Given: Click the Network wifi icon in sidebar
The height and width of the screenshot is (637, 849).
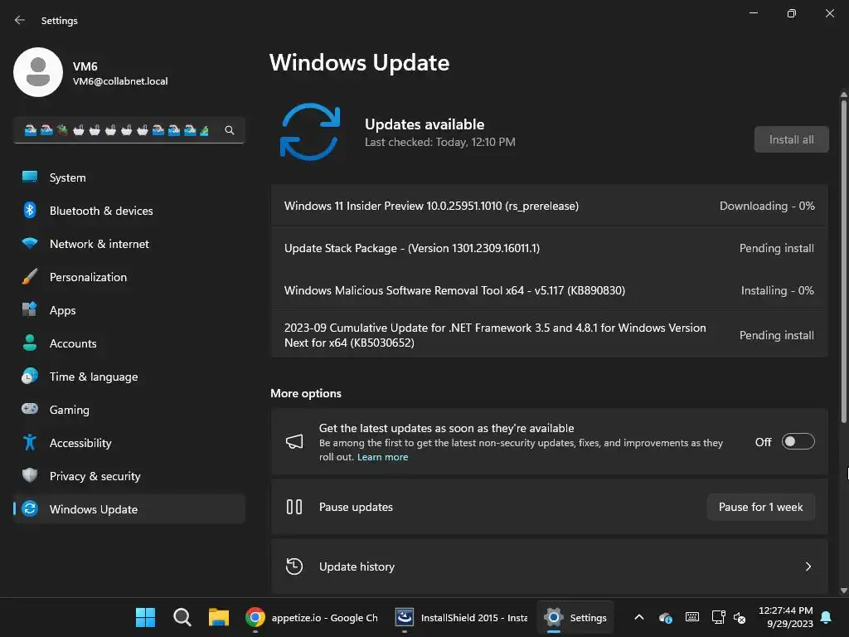Looking at the screenshot, I should click(30, 243).
